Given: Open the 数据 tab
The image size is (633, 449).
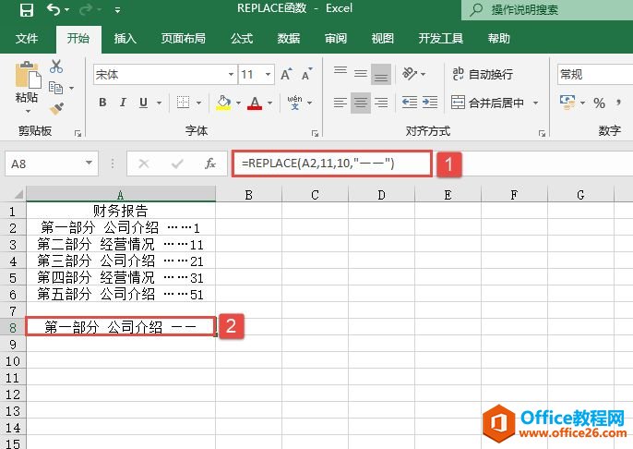Looking at the screenshot, I should pos(289,39).
